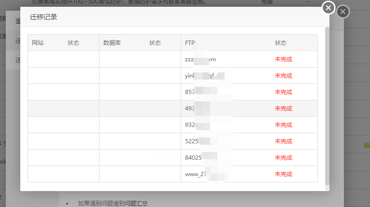Click 如果遇到问题请到问题汇总 text in background

113,203
